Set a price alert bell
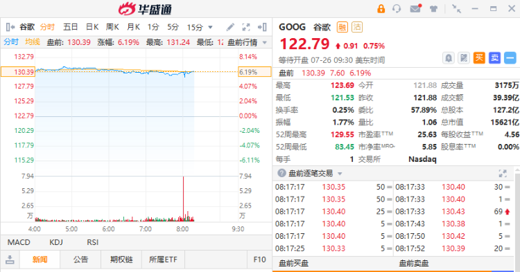This screenshot has width=520, height=272. point(449,58)
